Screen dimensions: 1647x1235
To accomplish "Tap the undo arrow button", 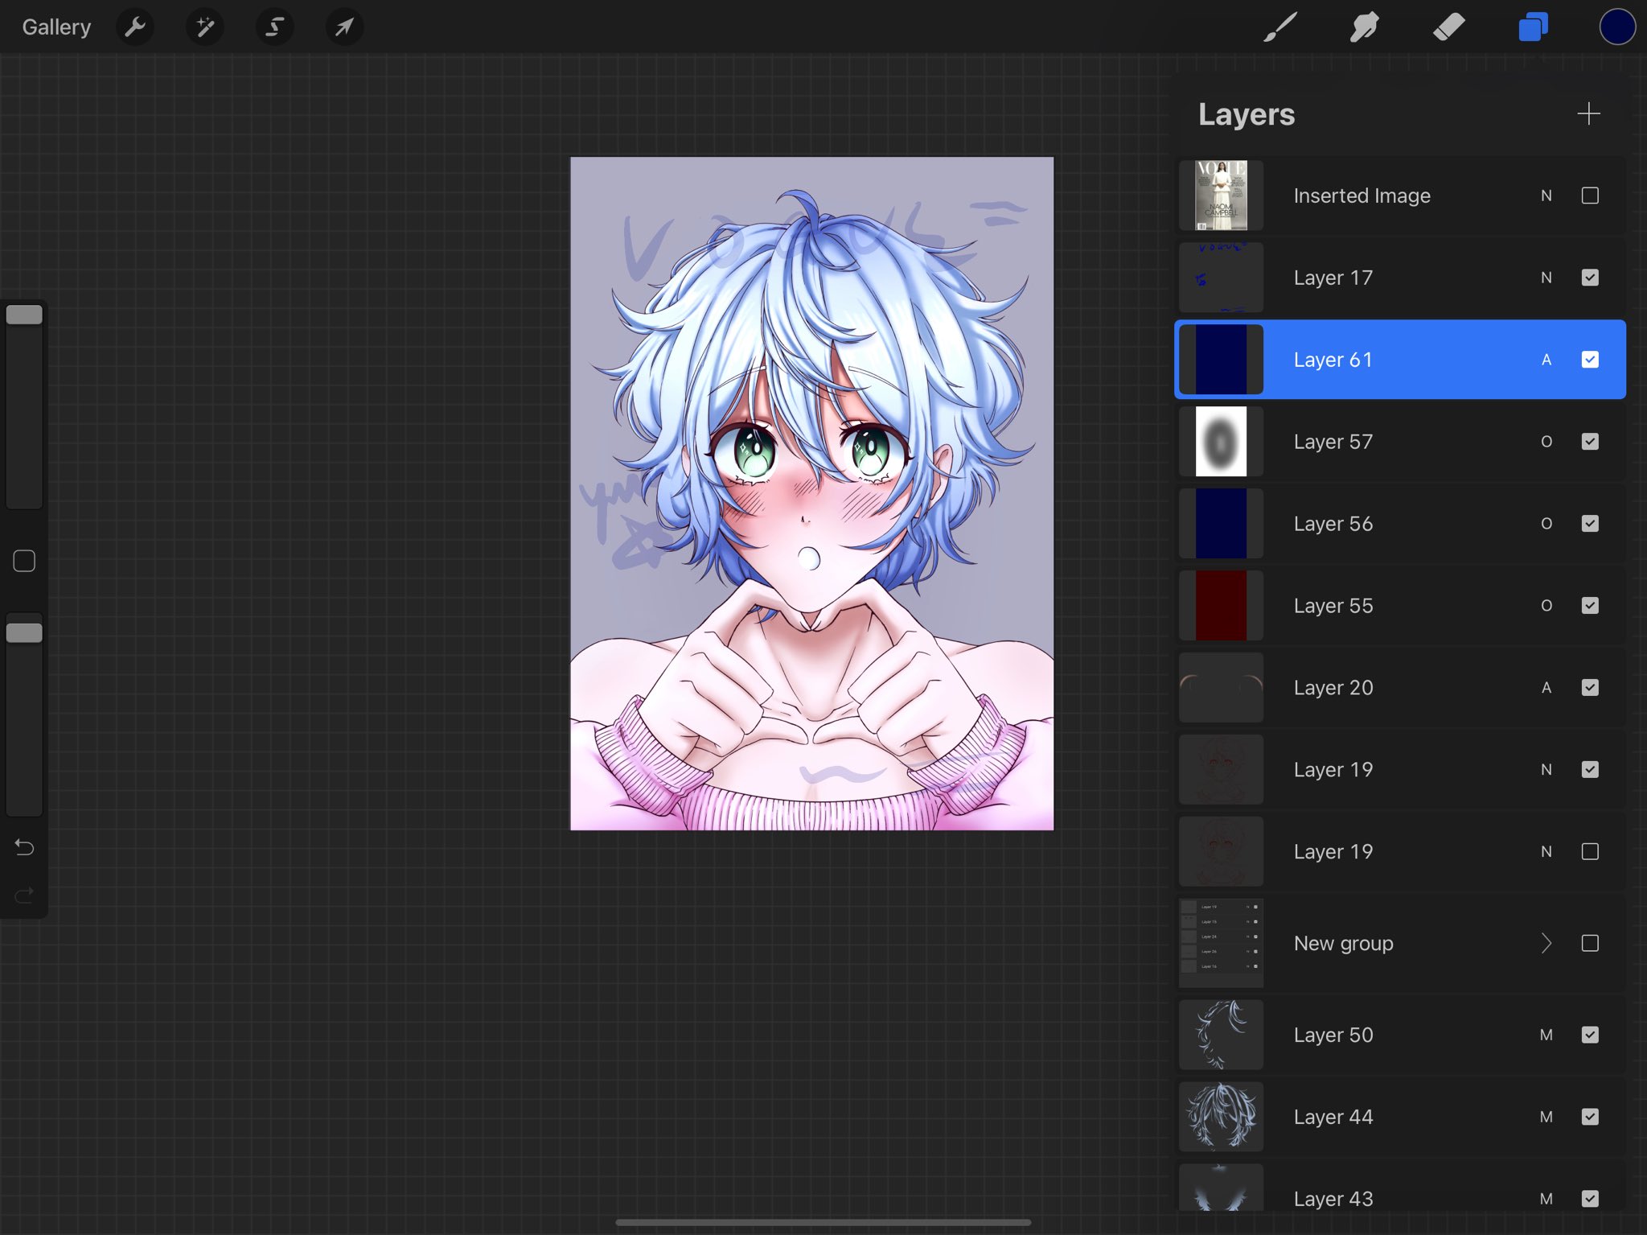I will tap(24, 847).
